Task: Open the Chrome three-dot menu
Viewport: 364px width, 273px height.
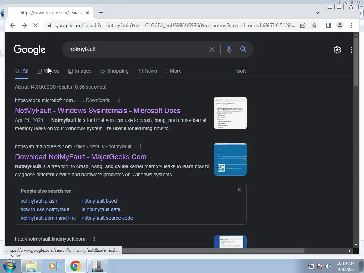Action: point(351,25)
